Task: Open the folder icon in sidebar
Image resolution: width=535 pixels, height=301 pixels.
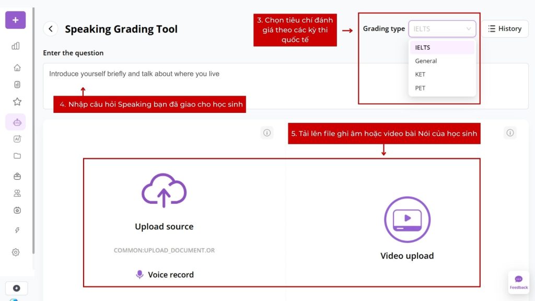Action: 17,156
